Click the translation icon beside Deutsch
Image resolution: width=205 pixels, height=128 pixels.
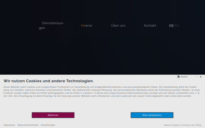click(178, 77)
